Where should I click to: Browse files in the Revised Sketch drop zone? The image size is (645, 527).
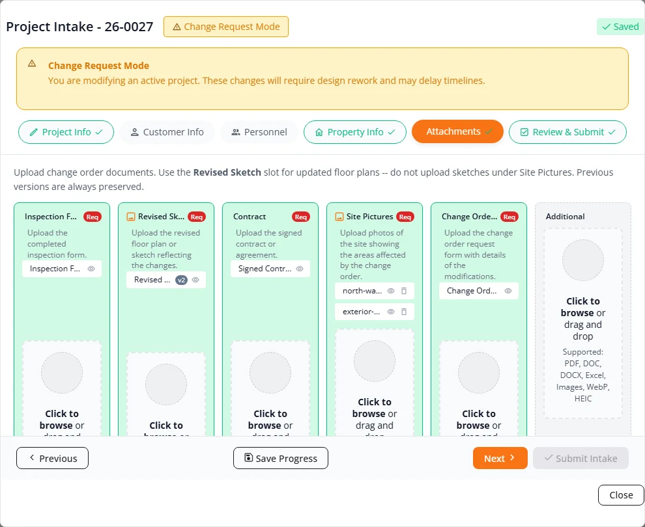166,394
